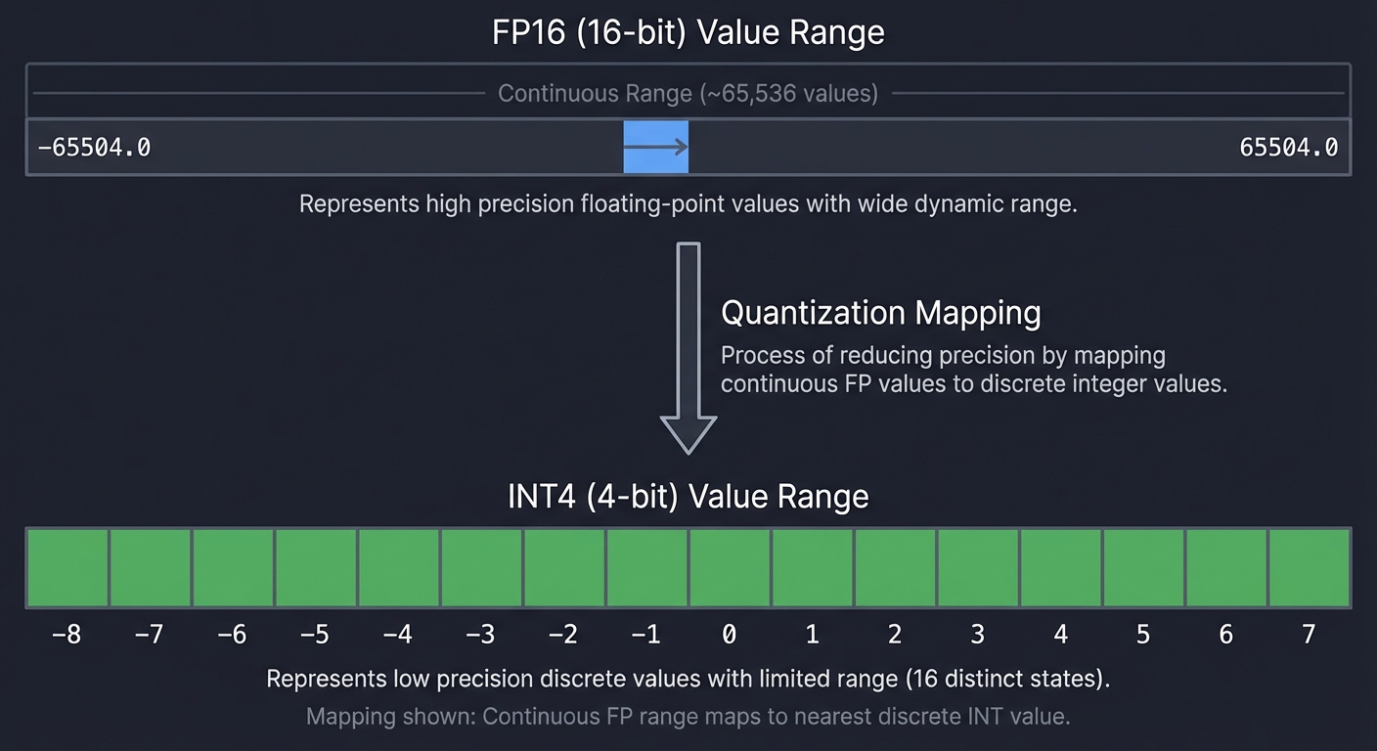Click the 16 distinct states description text
This screenshot has height=751, width=1377.
pos(688,678)
